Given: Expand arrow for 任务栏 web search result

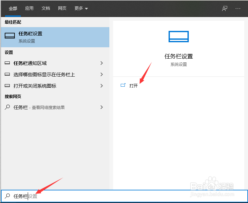Looking at the screenshot, I should coord(102,107).
